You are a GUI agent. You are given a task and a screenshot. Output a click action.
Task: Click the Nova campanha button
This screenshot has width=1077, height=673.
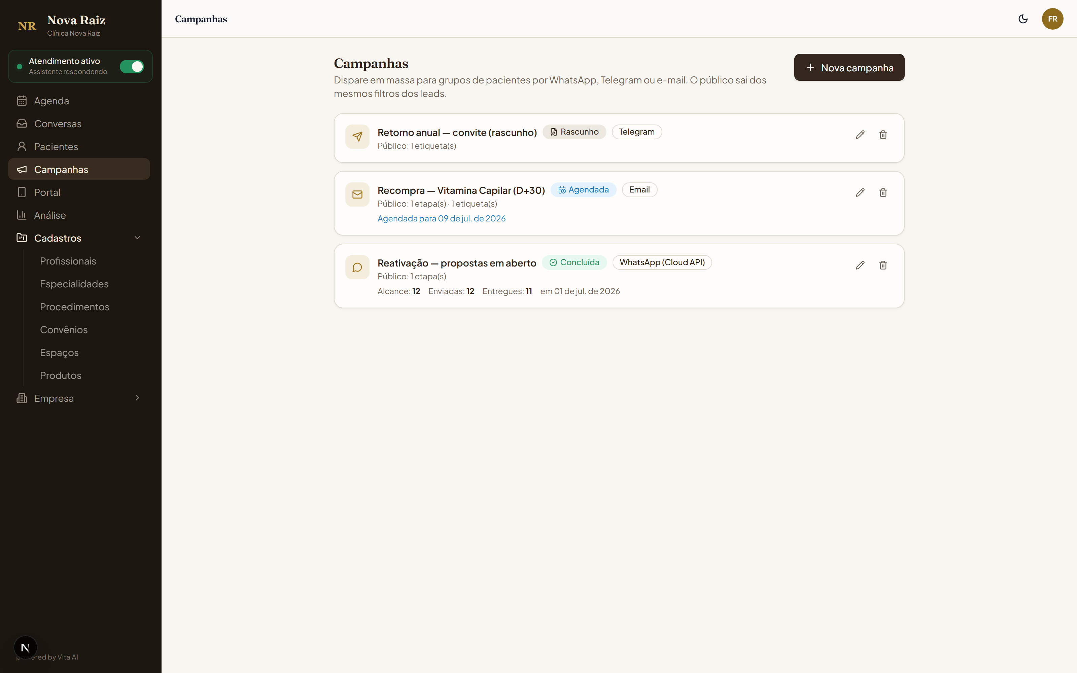coord(849,67)
